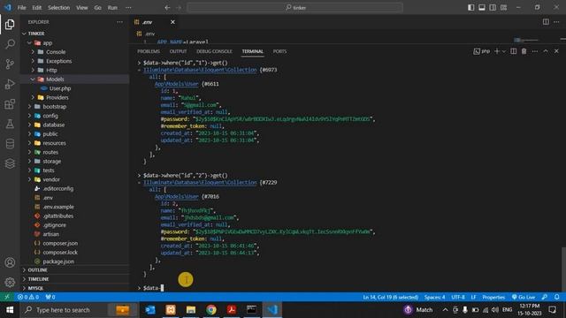This screenshot has width=566, height=318.
Task: Click Go Live in status bar
Action: click(524, 297)
